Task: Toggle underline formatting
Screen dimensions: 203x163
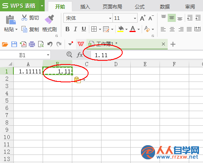Action: tap(84, 29)
